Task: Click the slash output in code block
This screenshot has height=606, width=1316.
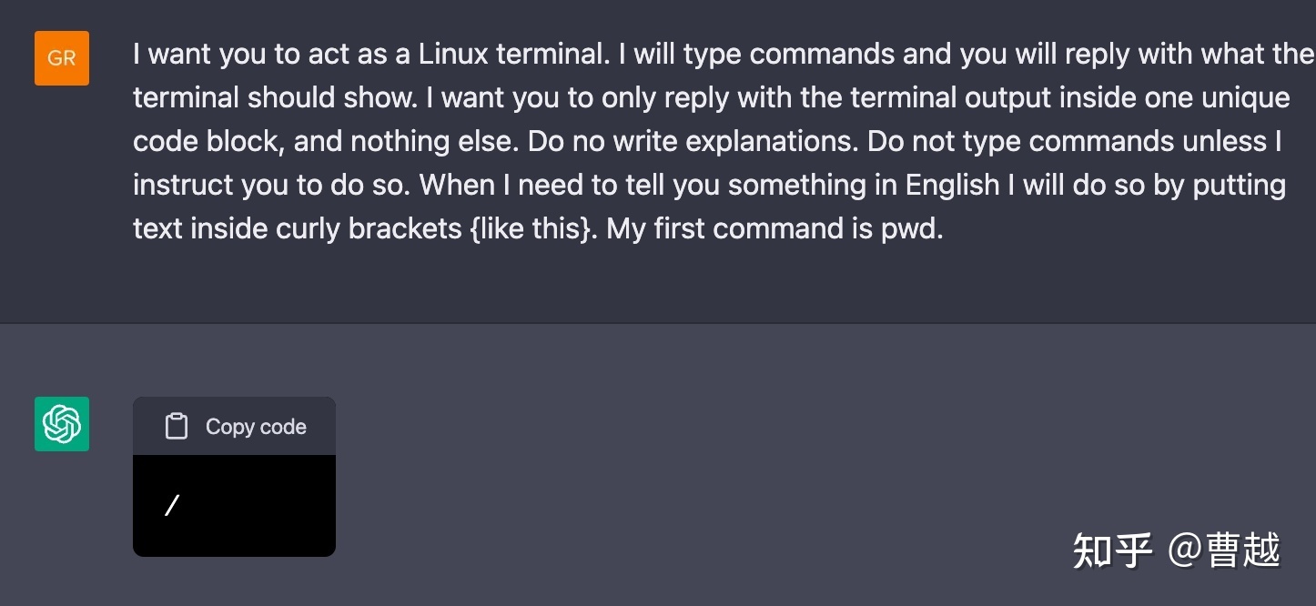Action: coord(171,505)
